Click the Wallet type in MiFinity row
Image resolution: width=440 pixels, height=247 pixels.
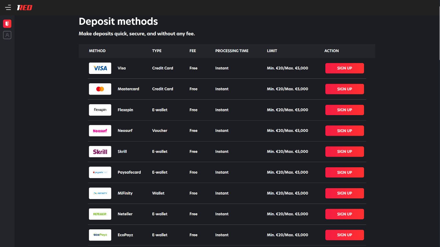[x=158, y=193]
